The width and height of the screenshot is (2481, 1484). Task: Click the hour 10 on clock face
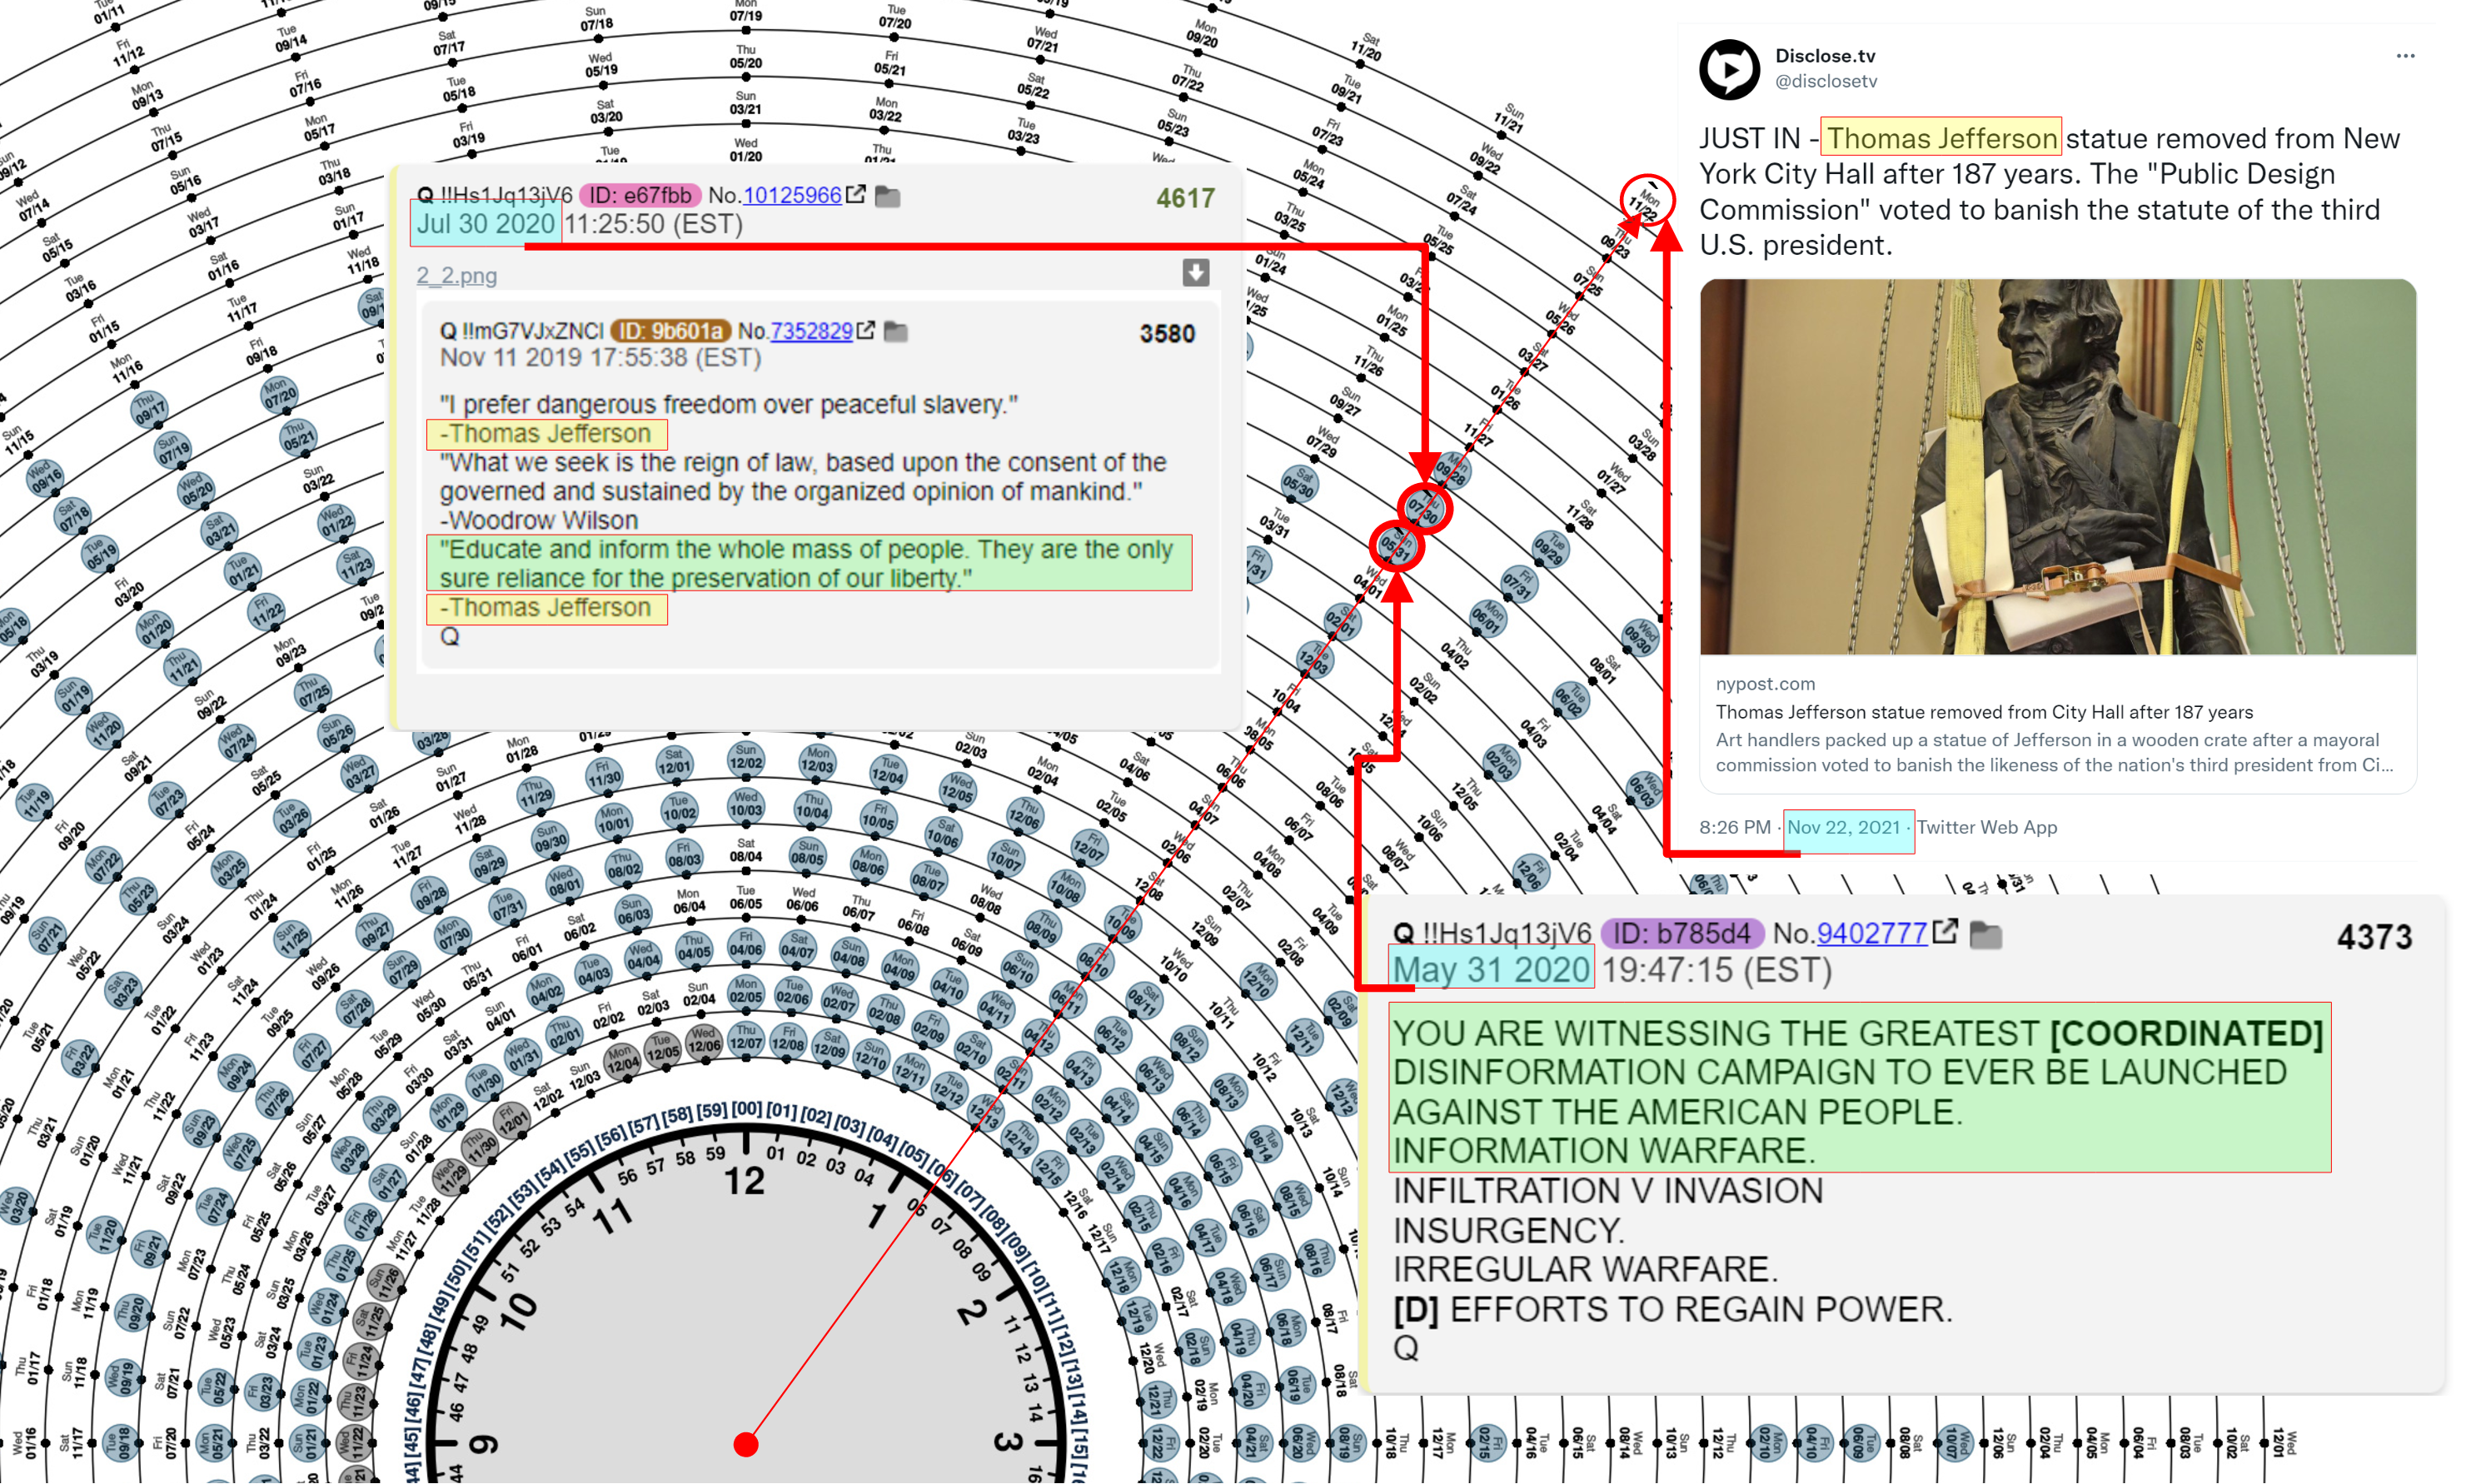tap(517, 1312)
